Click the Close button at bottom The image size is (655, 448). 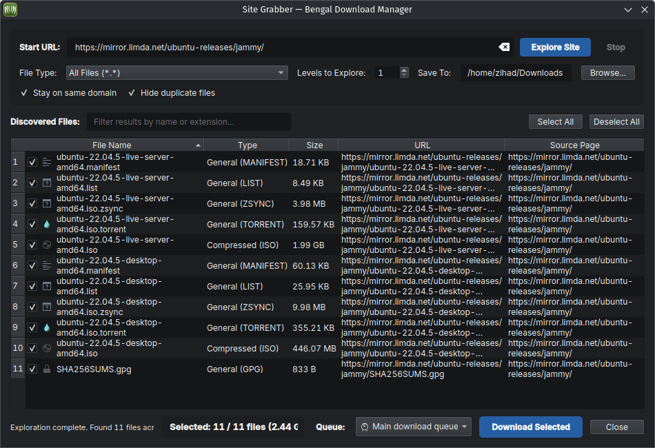pos(616,427)
